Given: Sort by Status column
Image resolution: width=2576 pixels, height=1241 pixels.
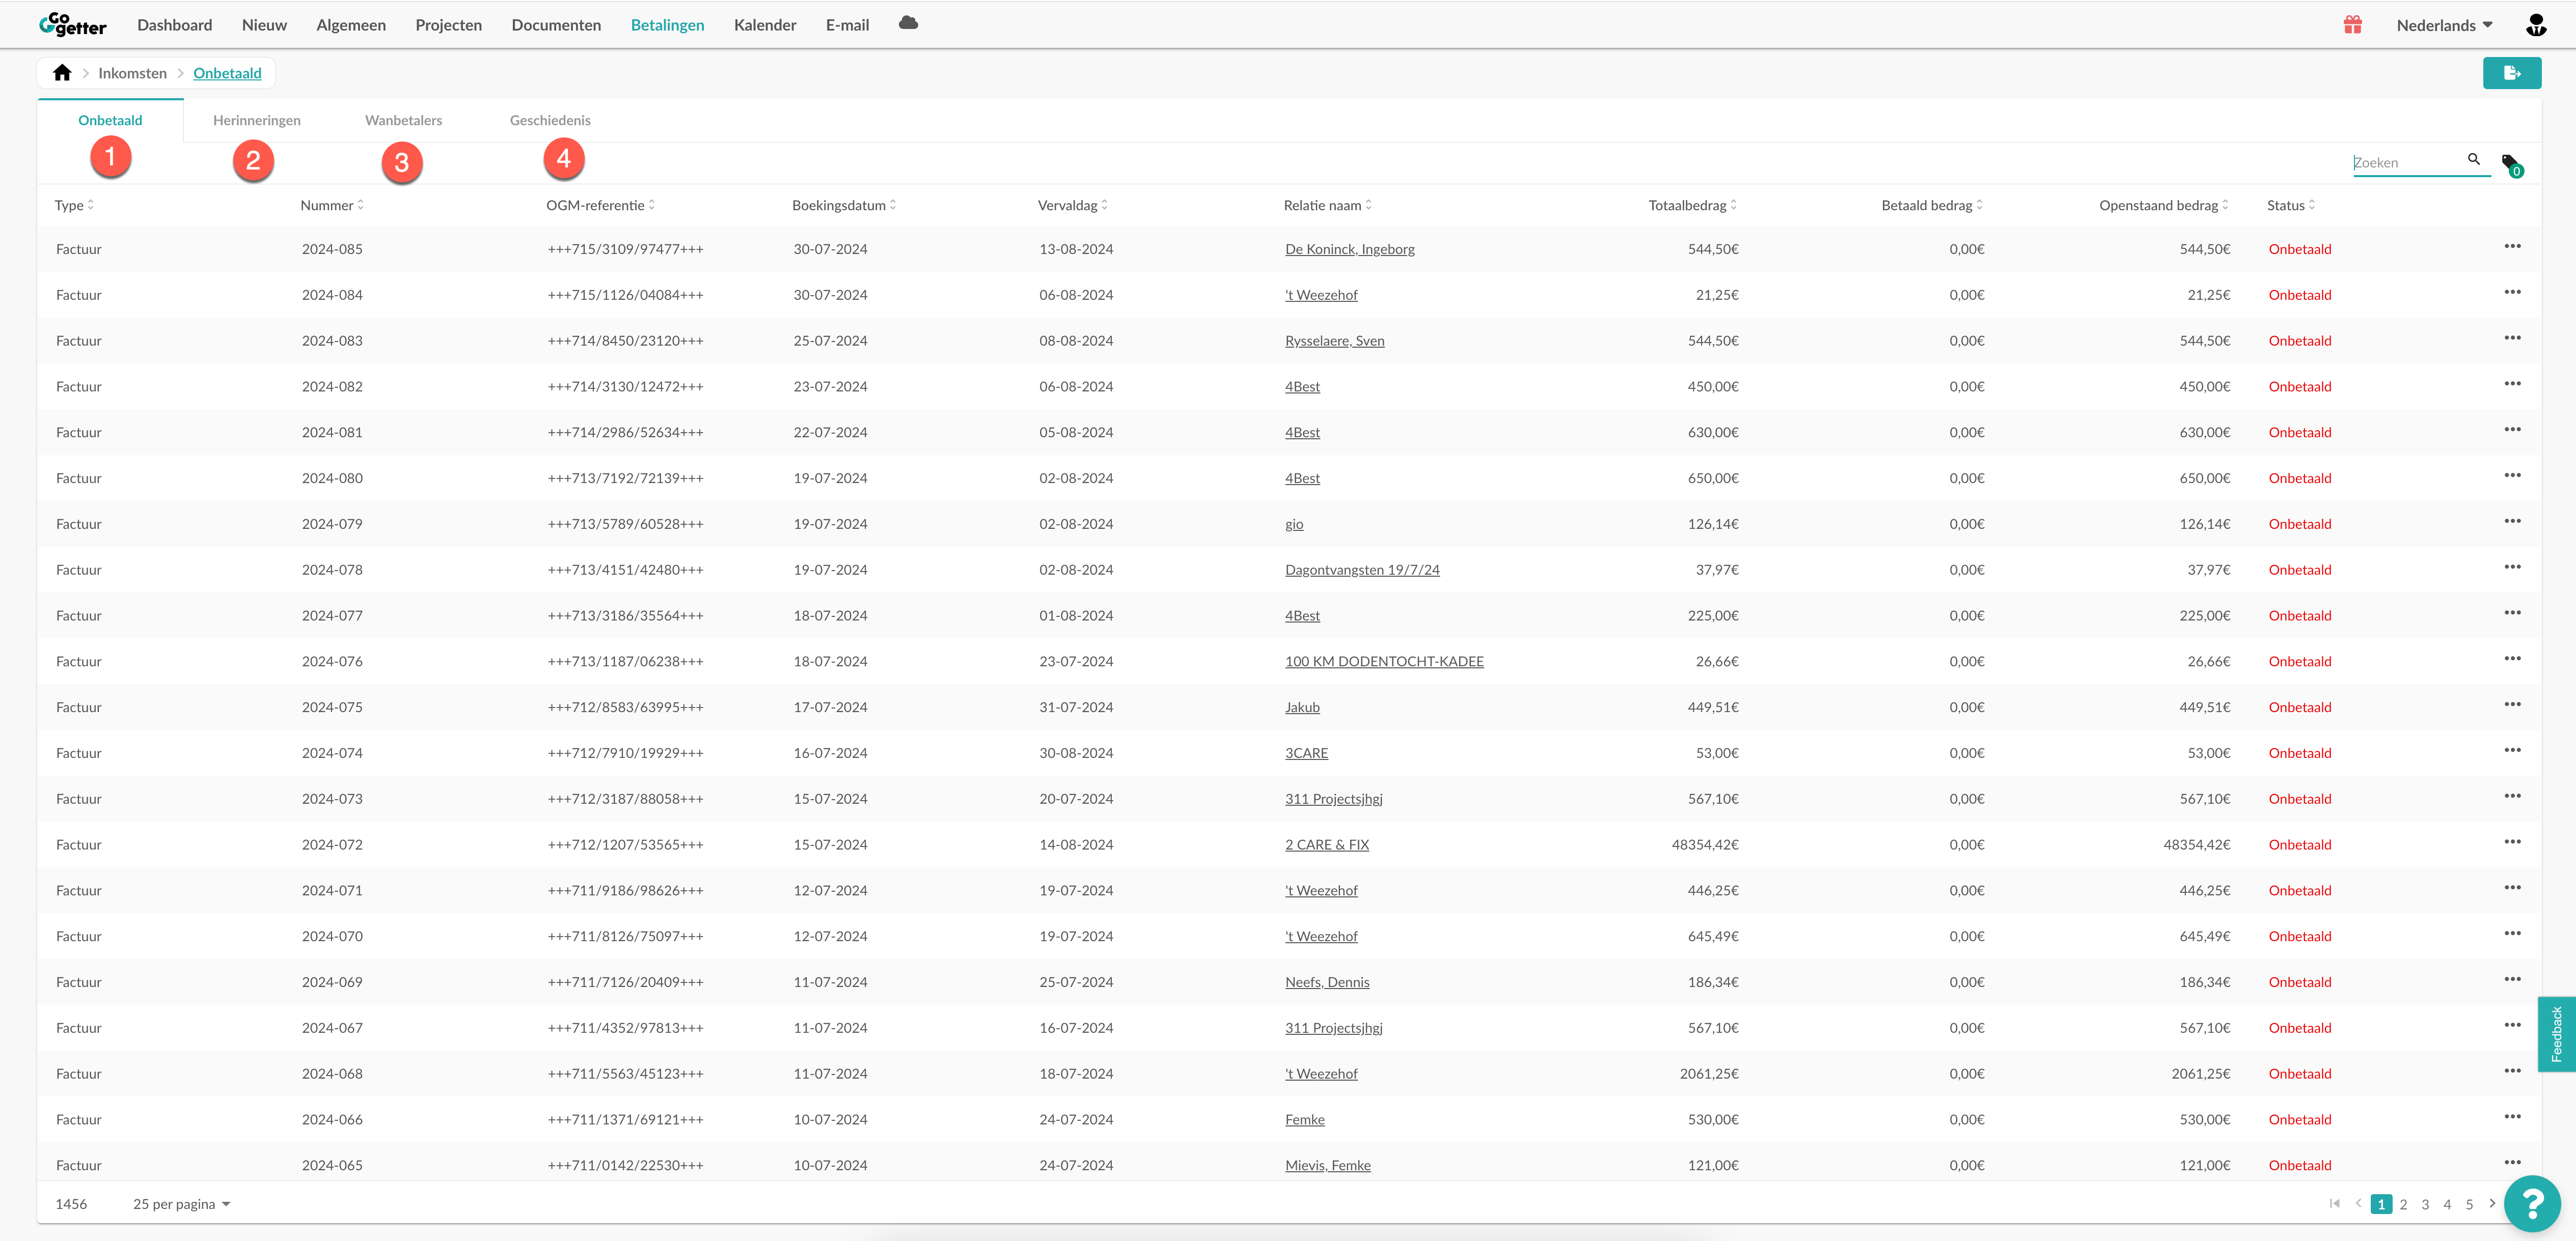Looking at the screenshot, I should [x=2290, y=206].
